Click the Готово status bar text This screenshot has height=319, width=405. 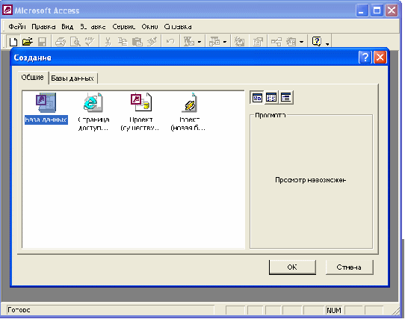click(19, 310)
